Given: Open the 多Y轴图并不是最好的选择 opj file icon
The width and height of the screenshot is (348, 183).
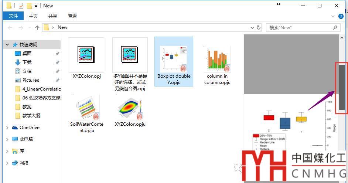Looking at the screenshot, I should 130,55.
